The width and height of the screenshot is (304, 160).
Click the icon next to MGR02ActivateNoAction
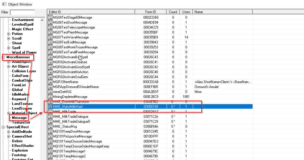[50, 72]
